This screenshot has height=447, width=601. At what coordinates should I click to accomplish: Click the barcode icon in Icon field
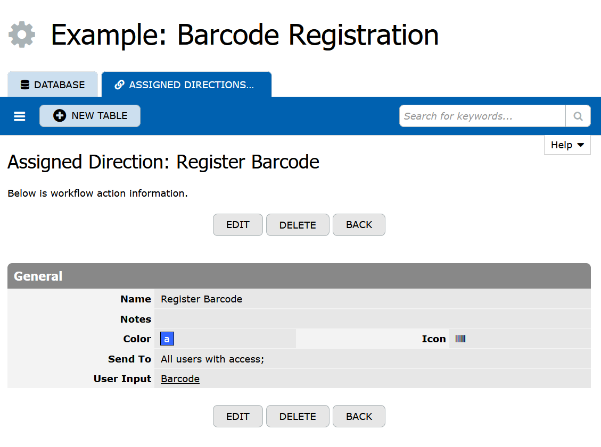tap(460, 339)
